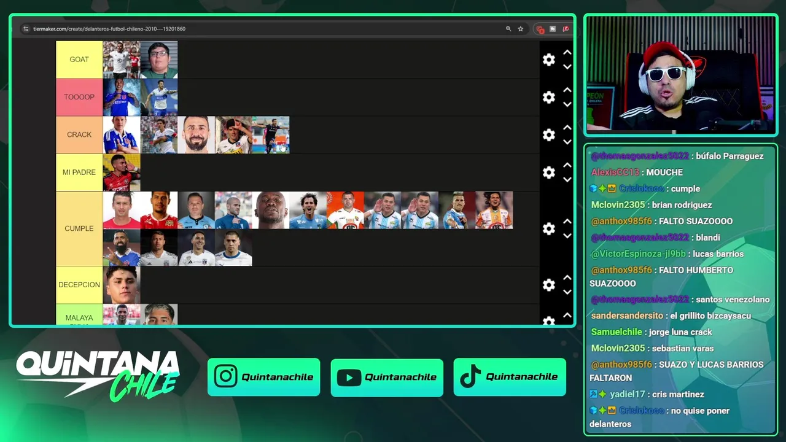Move MI PADRE tier down with arrow

pos(567,179)
